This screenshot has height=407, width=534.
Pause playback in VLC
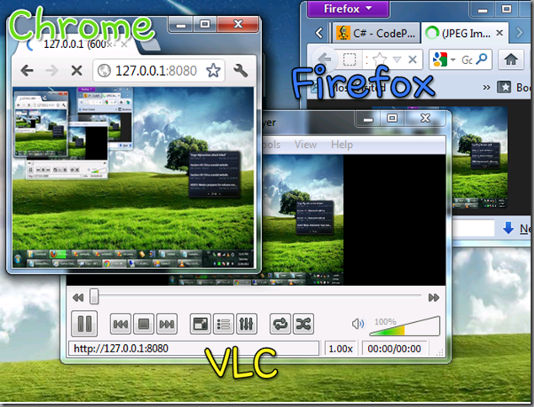click(84, 324)
